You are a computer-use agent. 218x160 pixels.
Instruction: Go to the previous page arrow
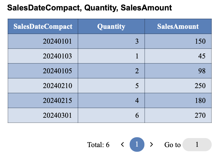tap(123, 144)
